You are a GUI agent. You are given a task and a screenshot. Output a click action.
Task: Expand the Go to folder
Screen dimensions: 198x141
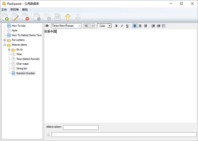point(9,50)
